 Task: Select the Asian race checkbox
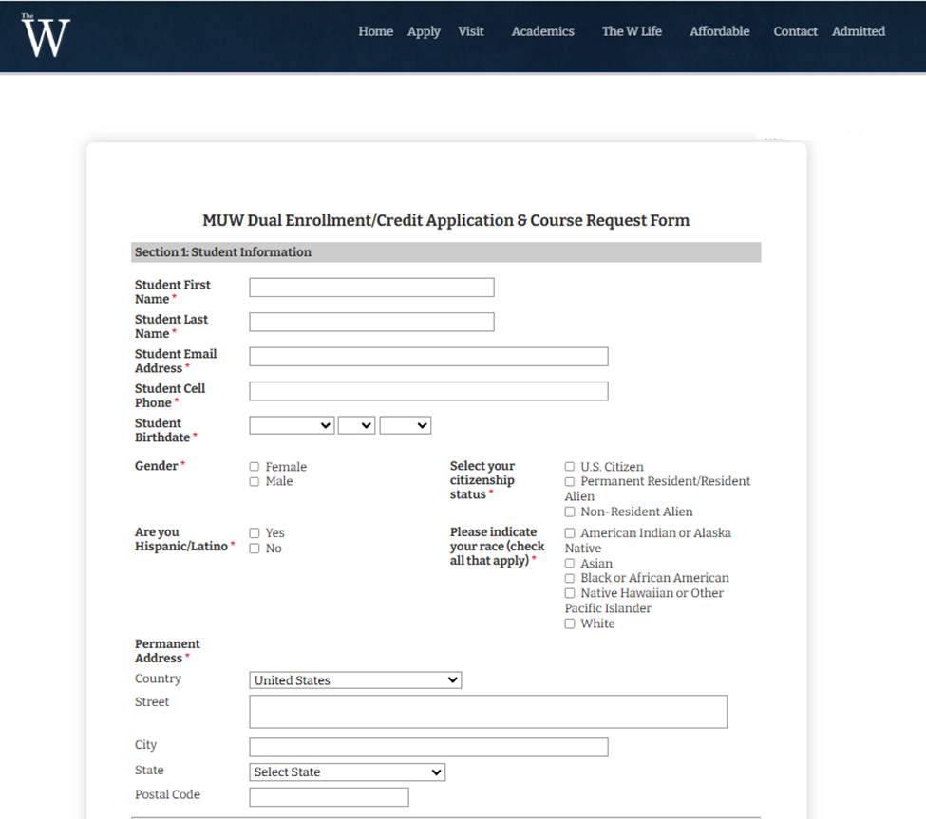point(570,564)
